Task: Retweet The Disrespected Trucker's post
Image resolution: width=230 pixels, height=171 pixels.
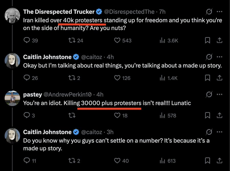Action: click(72, 40)
